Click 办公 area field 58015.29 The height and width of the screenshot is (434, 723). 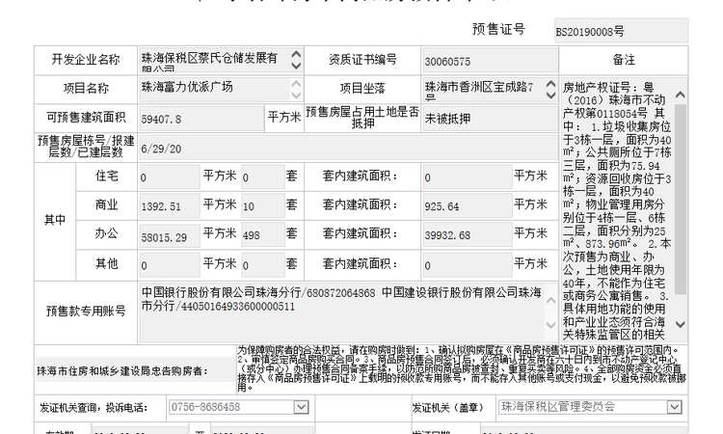tap(170, 235)
